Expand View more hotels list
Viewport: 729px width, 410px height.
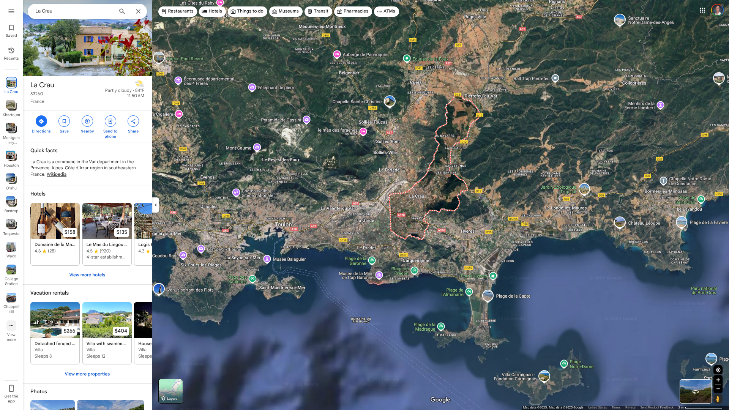[x=87, y=275]
